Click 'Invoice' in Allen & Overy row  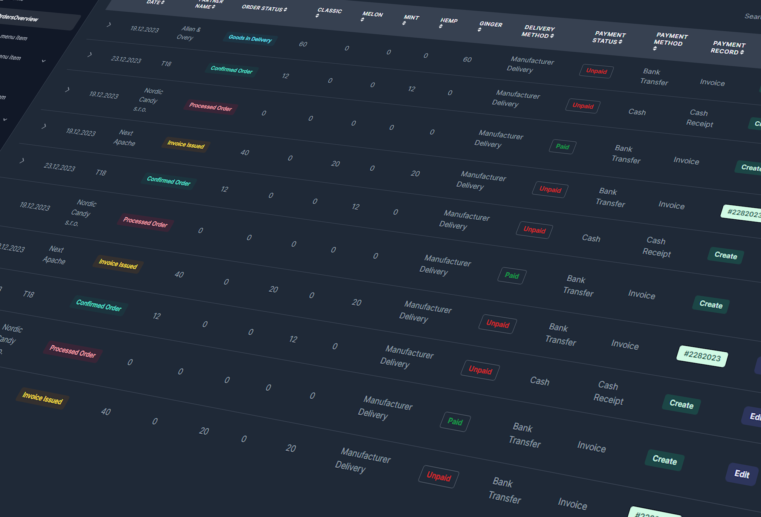712,83
